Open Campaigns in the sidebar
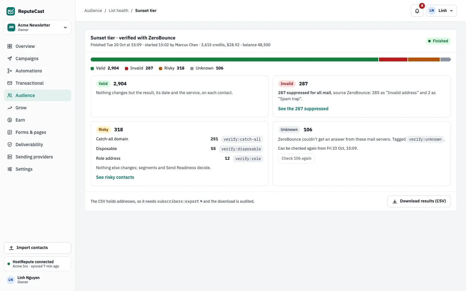Viewport: 466px width, 291px height. point(38,59)
